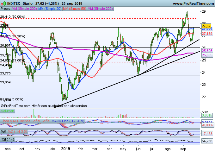Click the MM (Simple 20) legend label
Viewport: 215px width, 152px height.
[50, 9]
